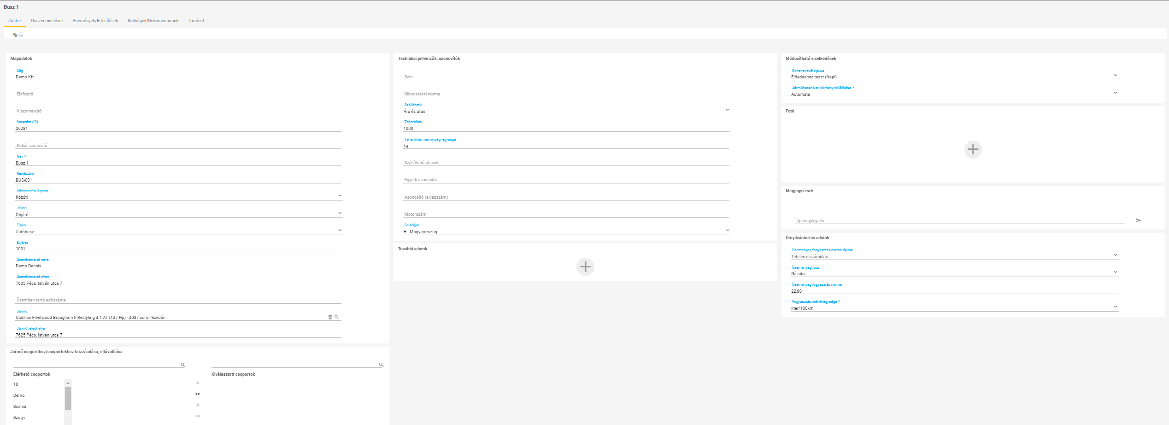Click the trash icon in the Jármű field
Image resolution: width=1169 pixels, height=425 pixels.
click(330, 317)
